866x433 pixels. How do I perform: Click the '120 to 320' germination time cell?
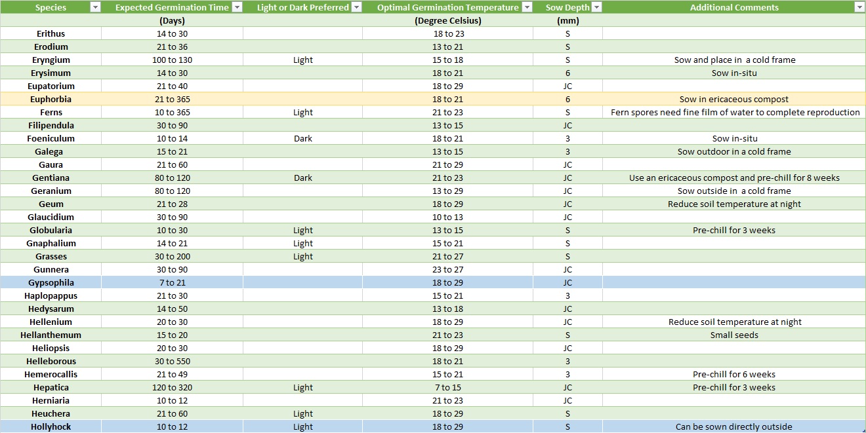point(172,387)
